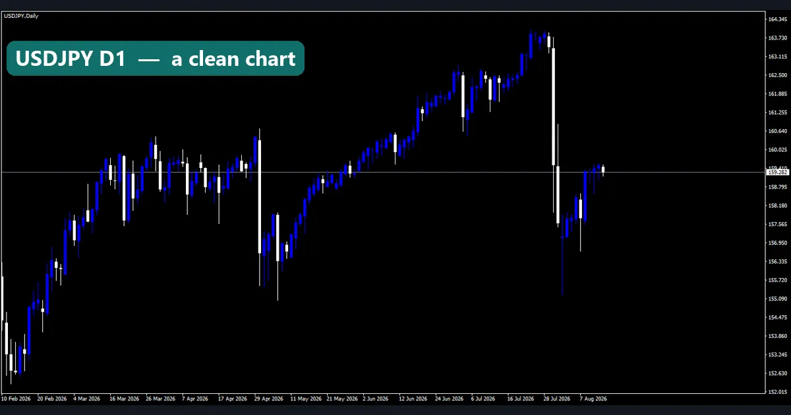This screenshot has width=791, height=415.
Task: Select the current price label 159.282
Action: 778,173
